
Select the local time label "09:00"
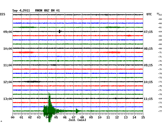pos(8,32)
